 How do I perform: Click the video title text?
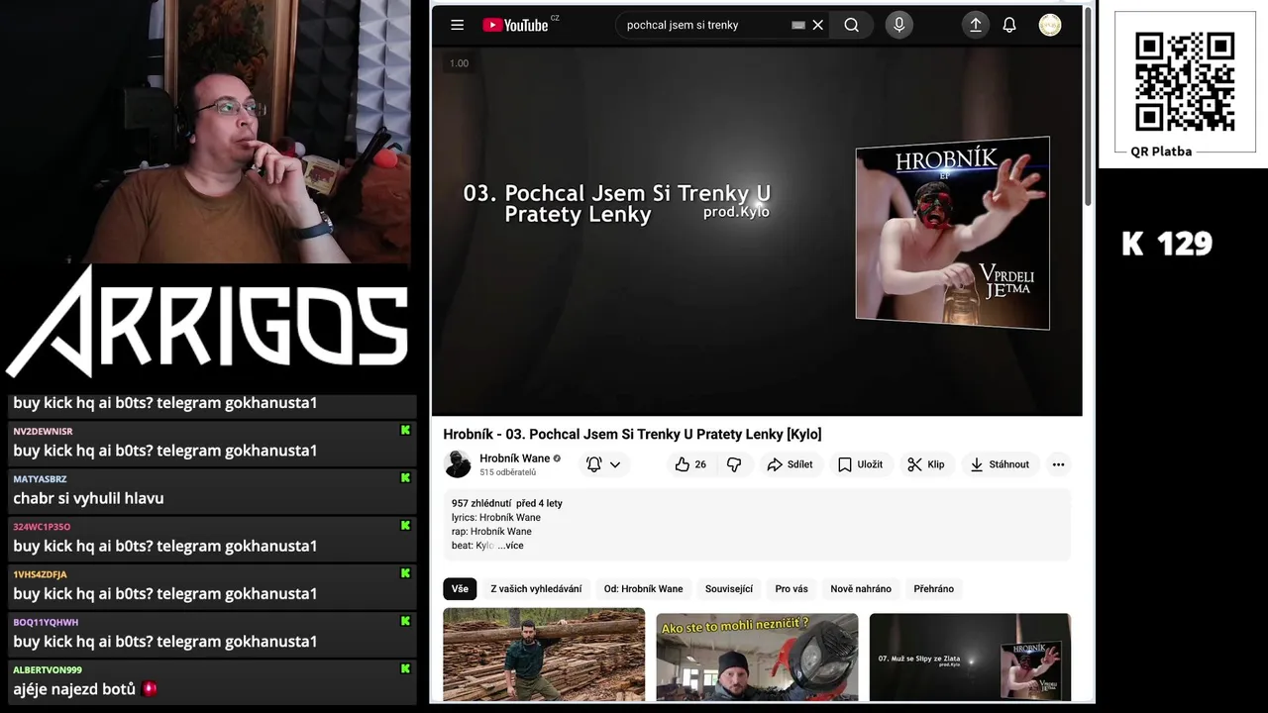(632, 434)
